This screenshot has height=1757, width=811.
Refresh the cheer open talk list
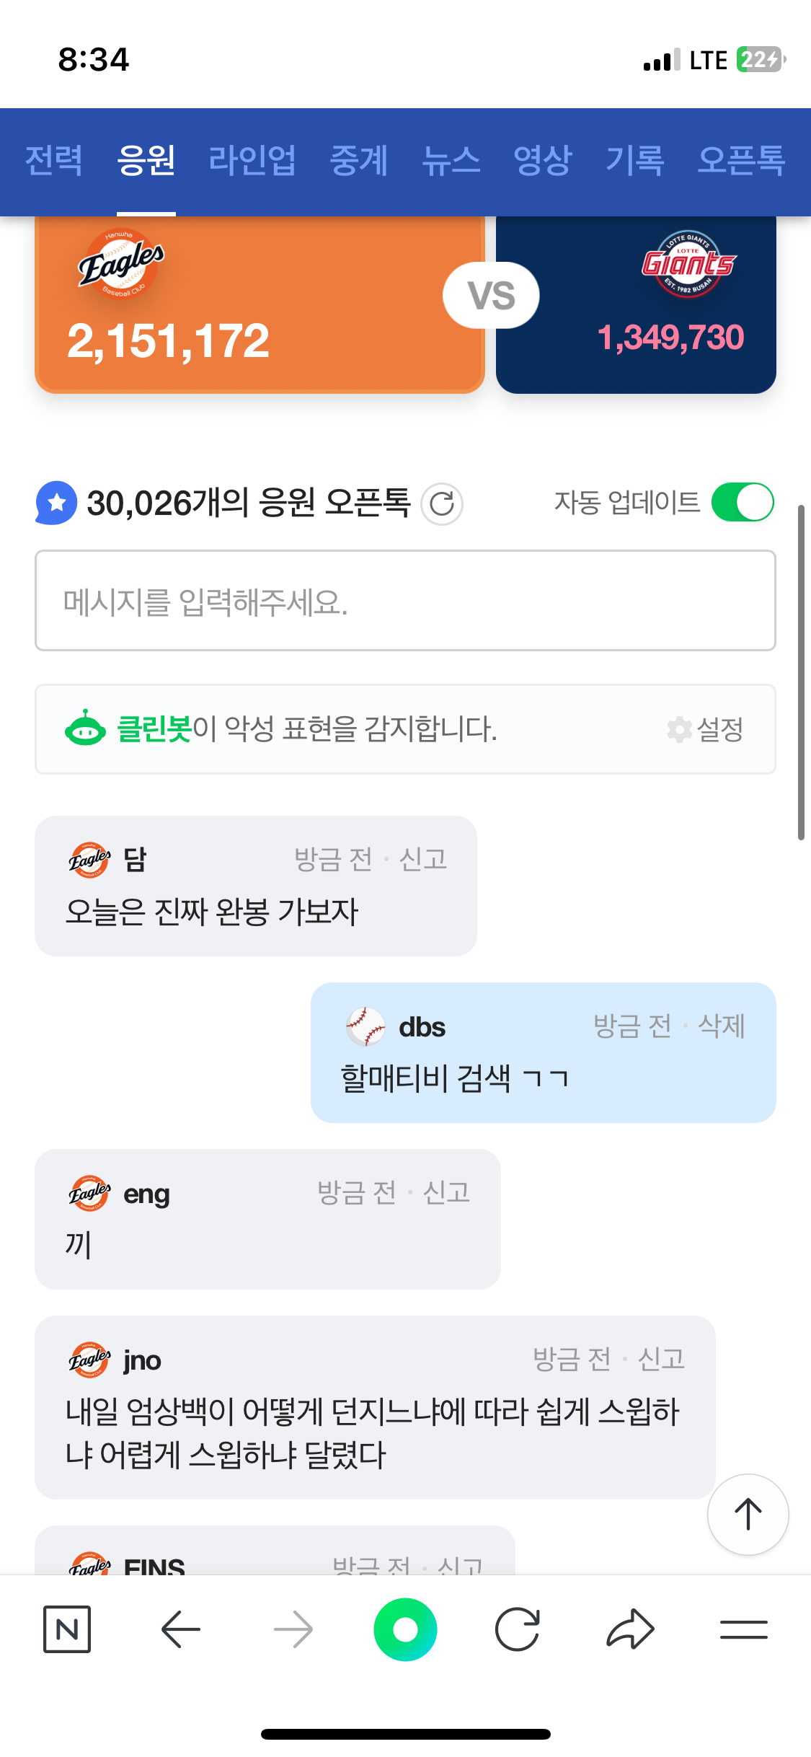(x=441, y=503)
